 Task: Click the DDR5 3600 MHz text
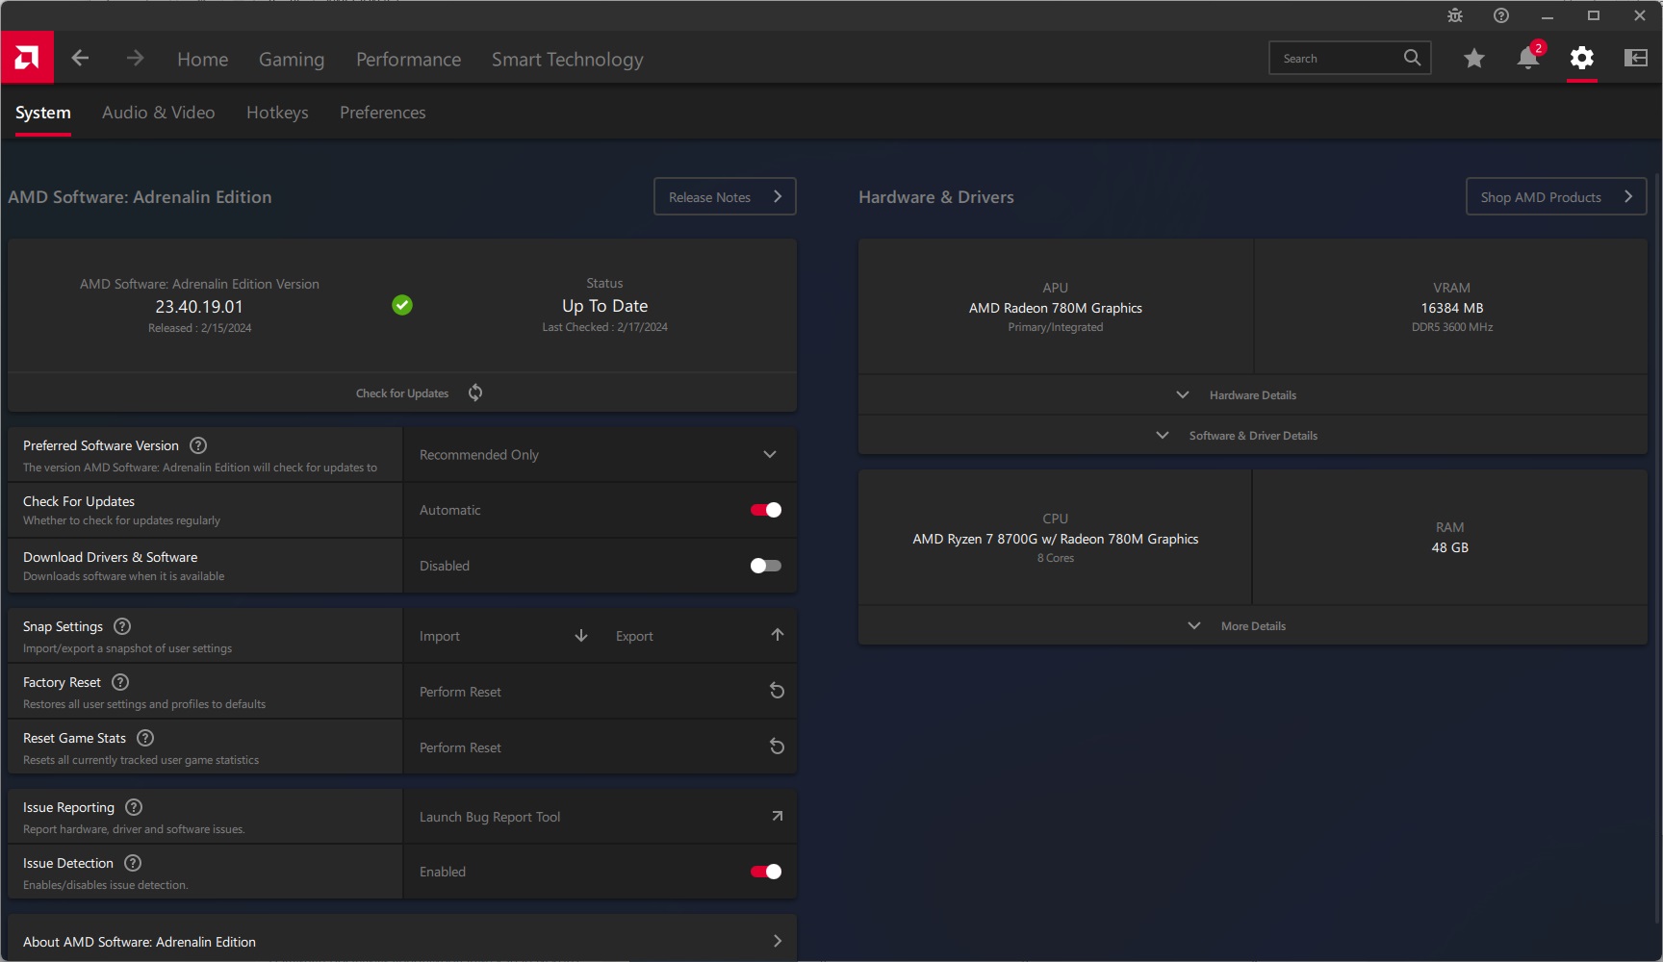coord(1451,327)
